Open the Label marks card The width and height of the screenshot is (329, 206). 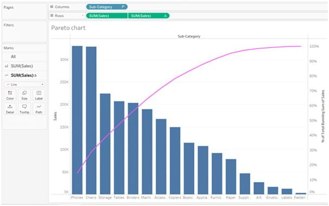point(39,95)
